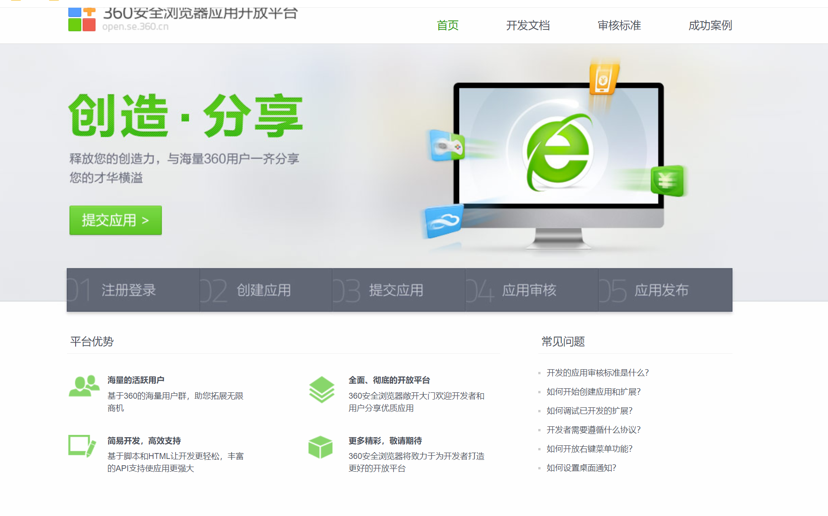Open the 首页 navigation tab
This screenshot has height=516, width=828.
coord(447,25)
